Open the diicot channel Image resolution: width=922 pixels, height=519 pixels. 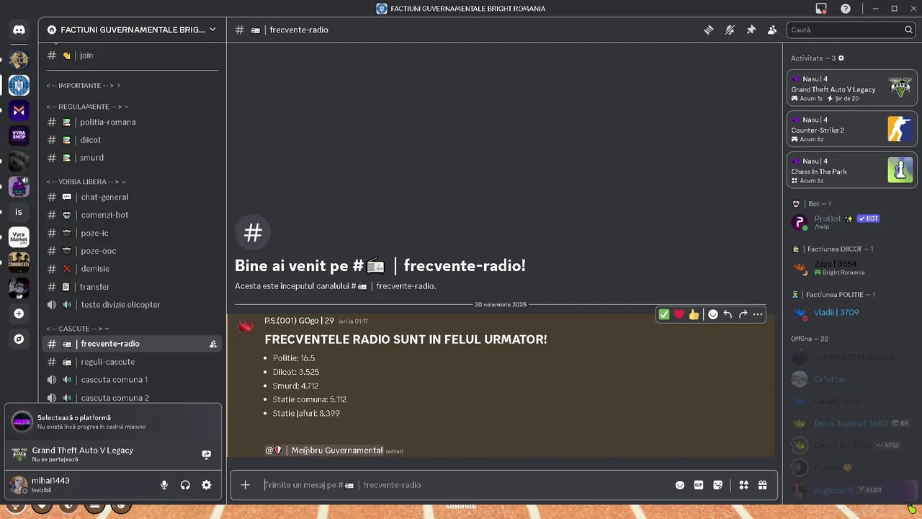(132, 140)
